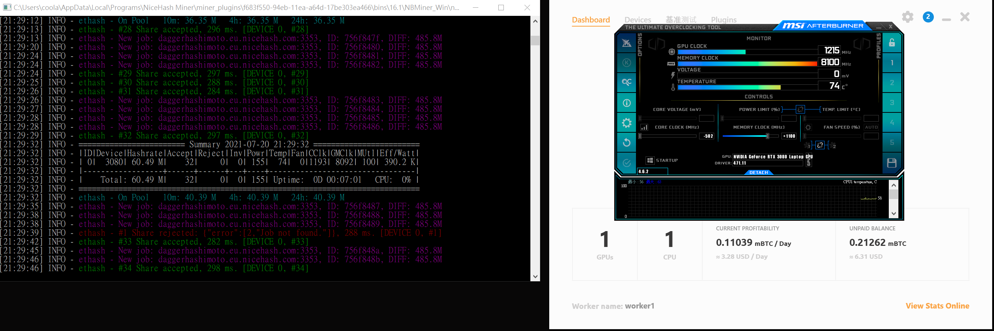Click the Memory Clock value field showing +1100
This screenshot has width=994, height=331.
789,136
